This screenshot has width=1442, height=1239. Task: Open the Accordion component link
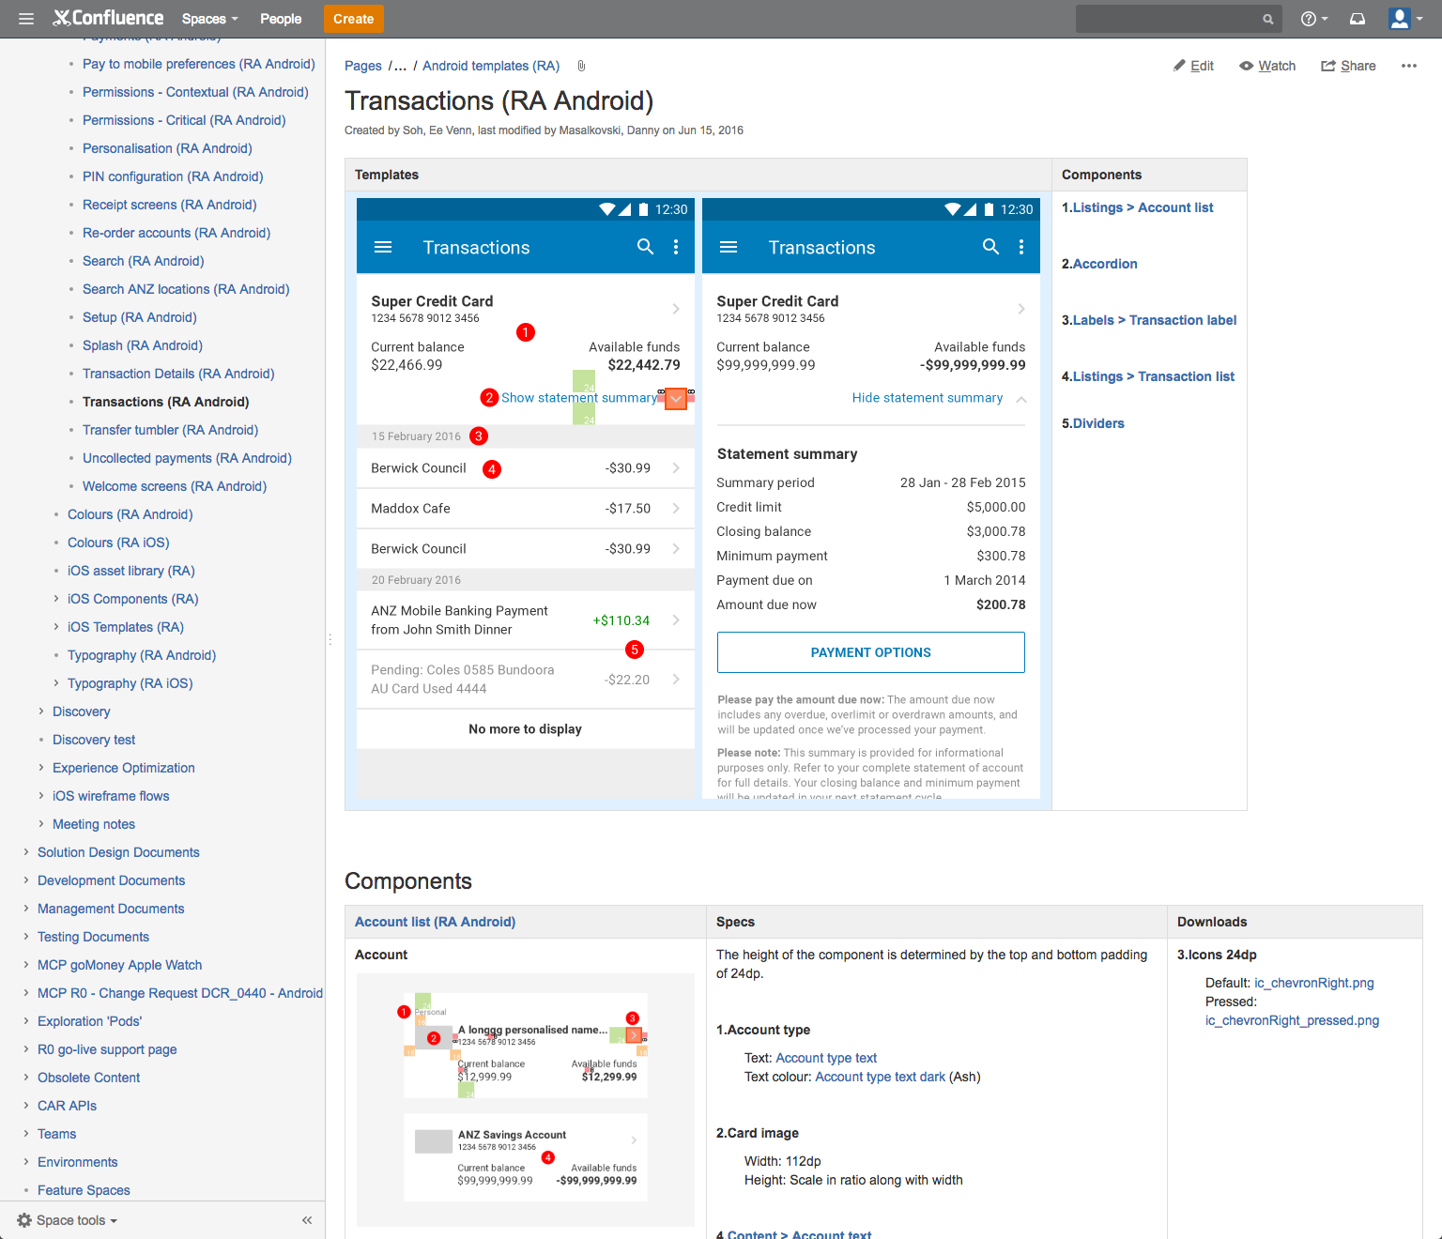1105,264
